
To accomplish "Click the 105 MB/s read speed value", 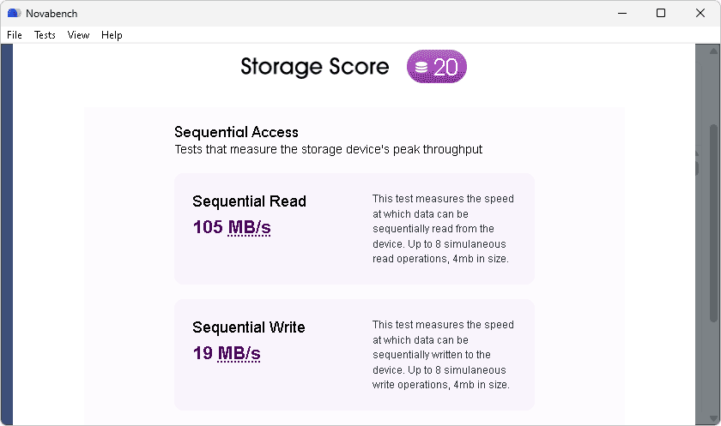I will coord(232,227).
